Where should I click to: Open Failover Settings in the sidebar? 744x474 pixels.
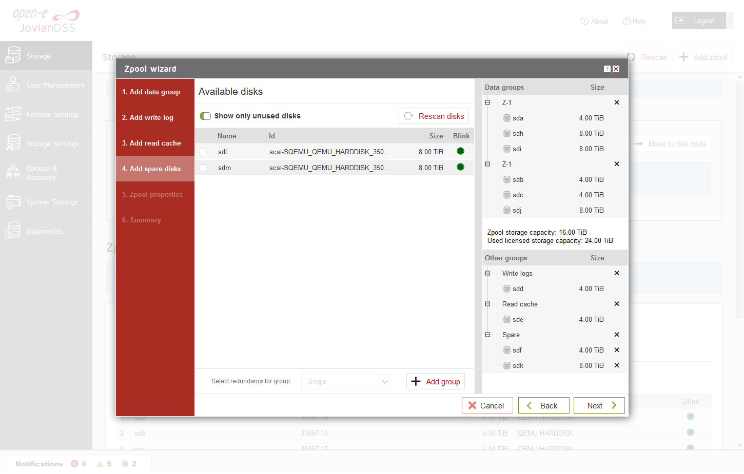point(46,114)
